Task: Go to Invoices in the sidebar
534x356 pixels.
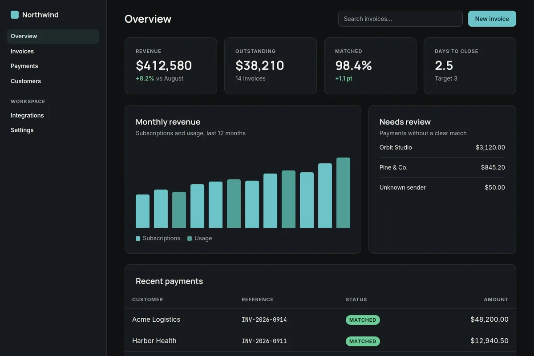Action: (x=53, y=51)
